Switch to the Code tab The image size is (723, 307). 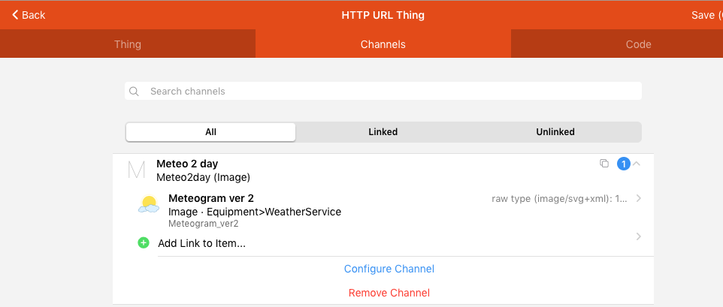click(x=638, y=44)
